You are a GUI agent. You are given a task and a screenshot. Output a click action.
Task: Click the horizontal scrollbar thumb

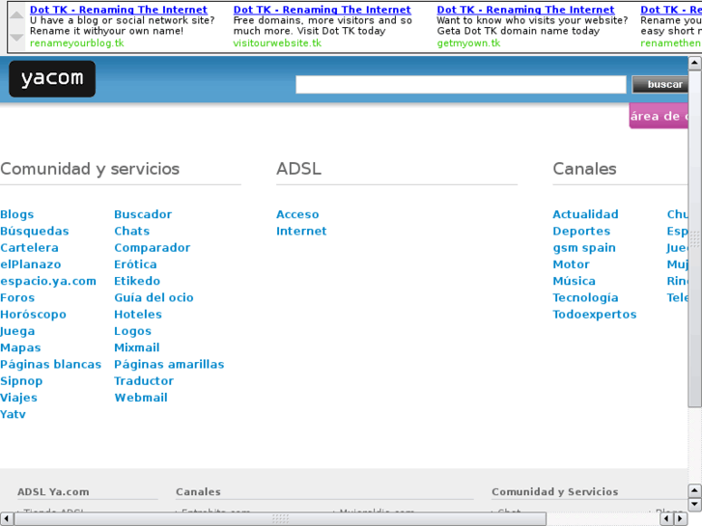pos(280,518)
